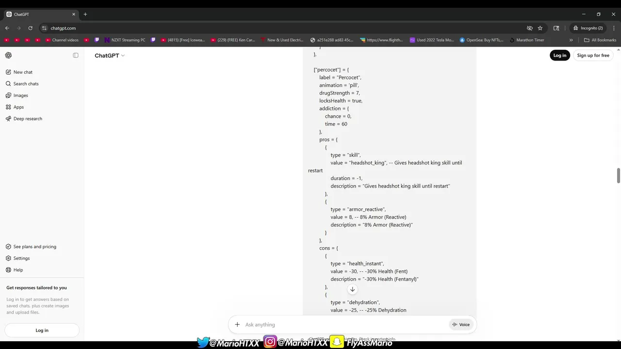Click code line chance = 0
Image resolution: width=621 pixels, height=349 pixels.
[338, 116]
